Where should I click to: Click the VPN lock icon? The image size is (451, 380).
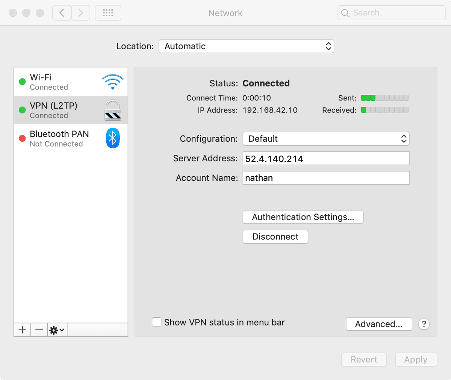click(x=113, y=110)
